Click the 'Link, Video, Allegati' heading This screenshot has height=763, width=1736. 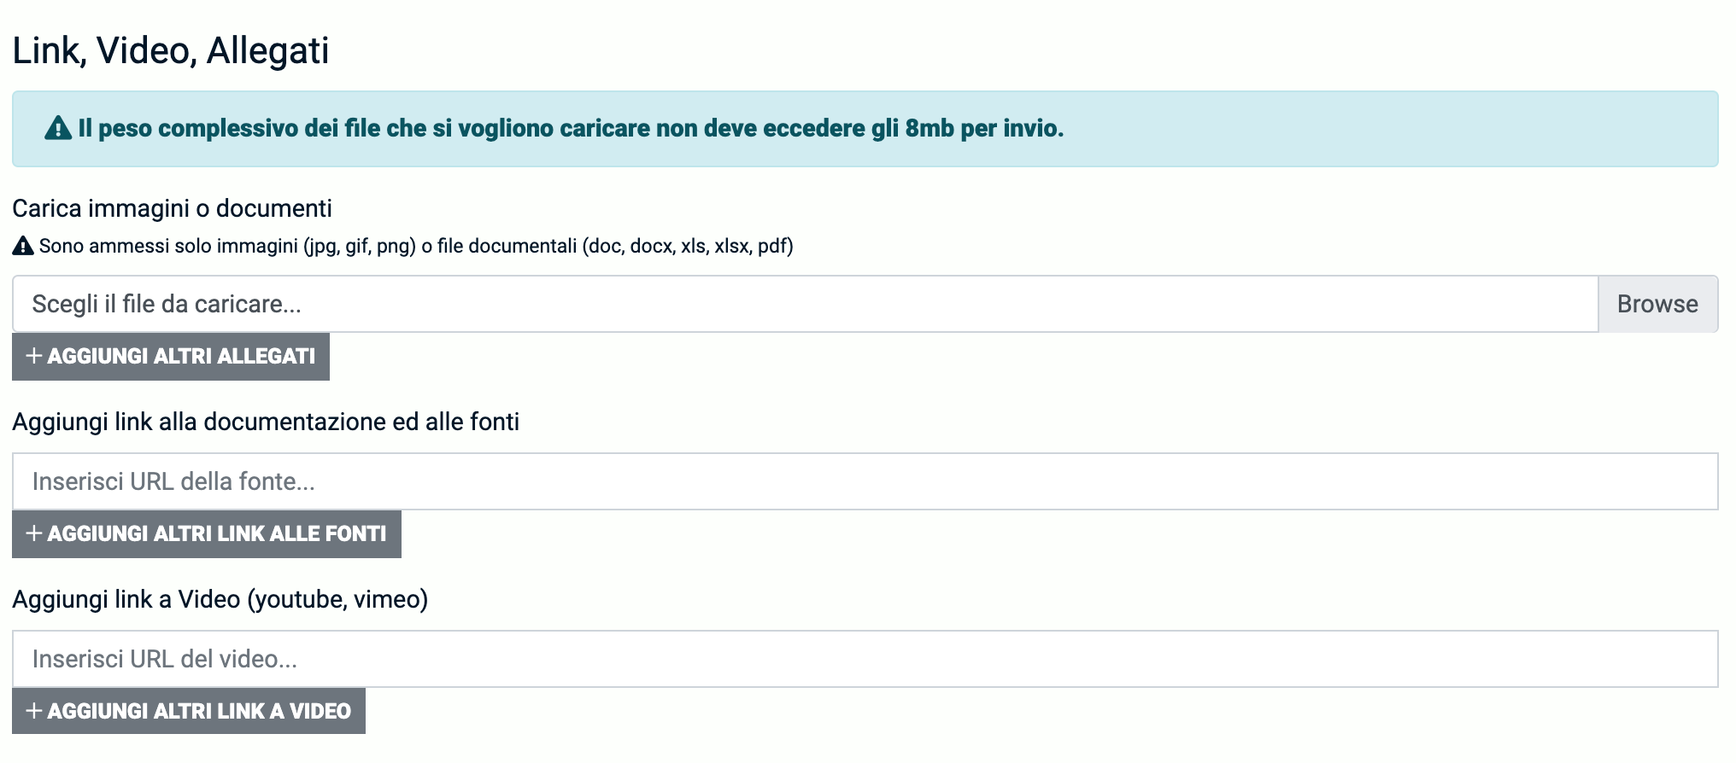pyautogui.click(x=171, y=50)
